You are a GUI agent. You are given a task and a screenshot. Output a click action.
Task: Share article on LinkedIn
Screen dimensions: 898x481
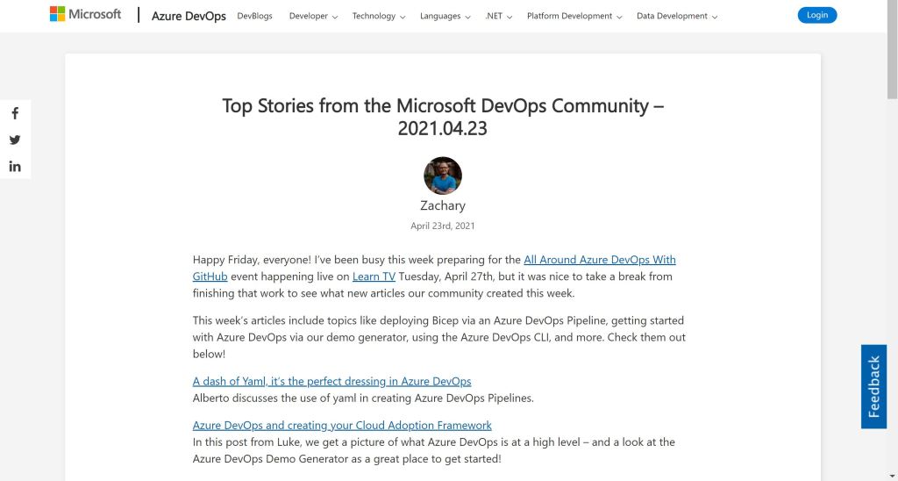coord(15,167)
